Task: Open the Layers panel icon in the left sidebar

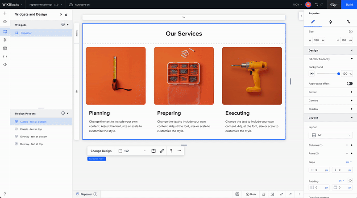Action: click(x=5, y=21)
